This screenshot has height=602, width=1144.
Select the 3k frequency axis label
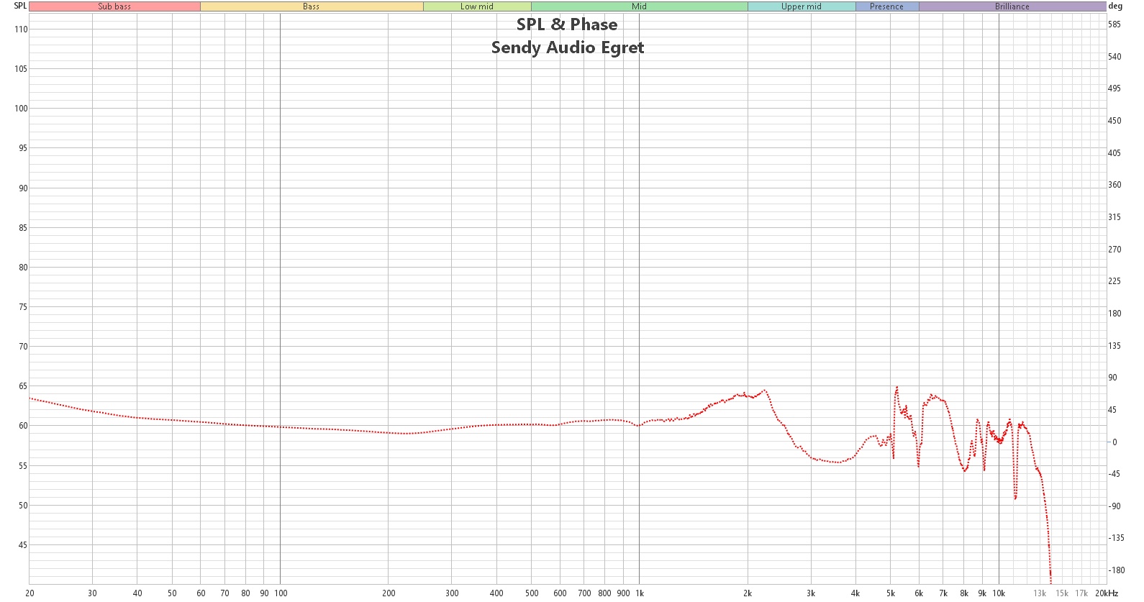tap(811, 593)
